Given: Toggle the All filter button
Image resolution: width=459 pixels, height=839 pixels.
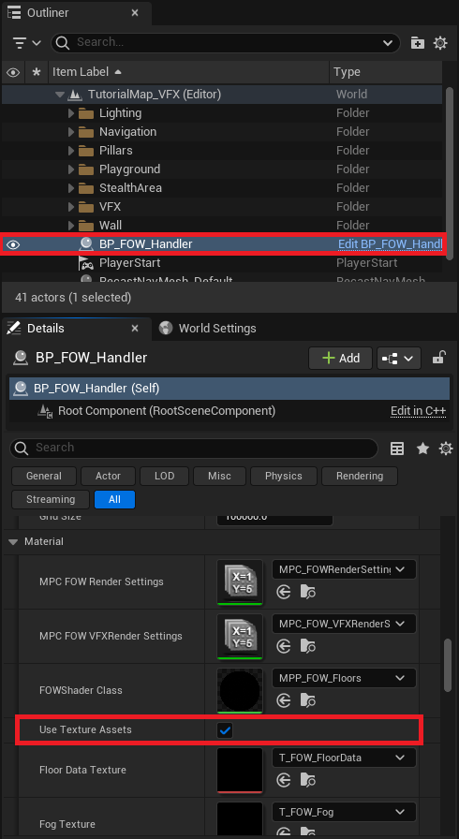Looking at the screenshot, I should pos(114,499).
